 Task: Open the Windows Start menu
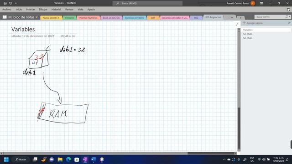(x=6, y=159)
